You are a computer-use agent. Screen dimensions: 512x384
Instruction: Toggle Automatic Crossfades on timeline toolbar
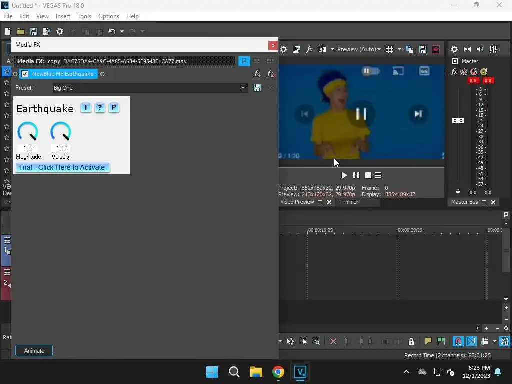pyautogui.click(x=471, y=341)
